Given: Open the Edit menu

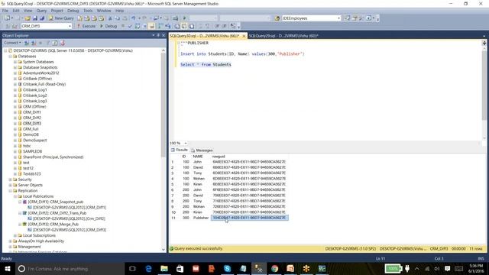Looking at the screenshot, I should click(16, 11).
